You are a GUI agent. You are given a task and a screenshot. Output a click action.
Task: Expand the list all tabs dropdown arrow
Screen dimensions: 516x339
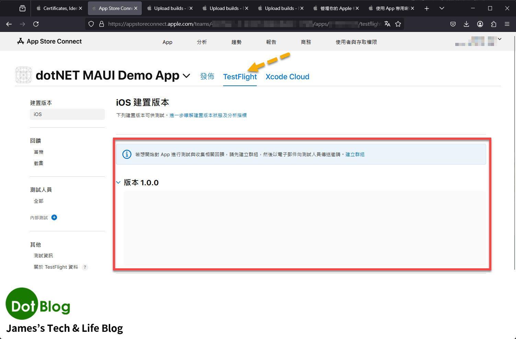point(442,8)
